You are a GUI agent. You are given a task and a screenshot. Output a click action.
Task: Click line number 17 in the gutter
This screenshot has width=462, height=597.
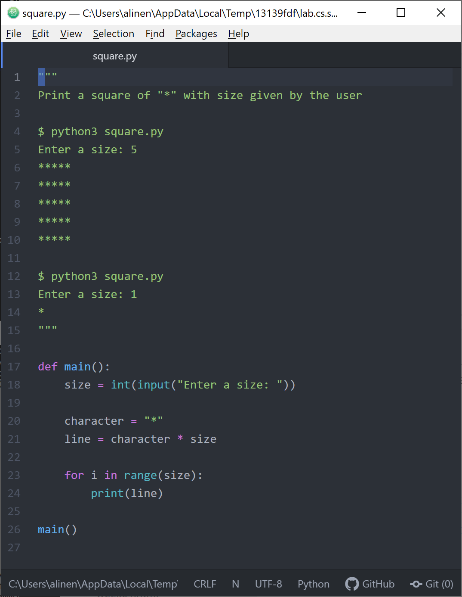pos(14,367)
